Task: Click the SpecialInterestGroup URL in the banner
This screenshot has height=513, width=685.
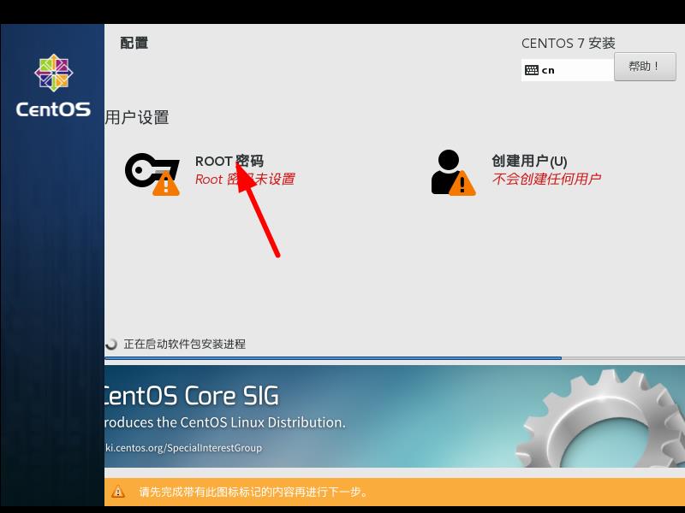Action: [183, 448]
